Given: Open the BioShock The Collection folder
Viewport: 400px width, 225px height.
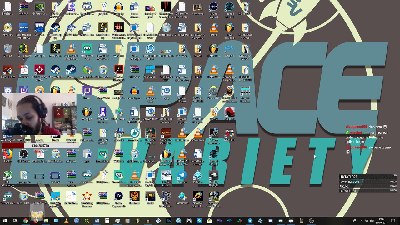Looking at the screenshot, I should [166, 115].
